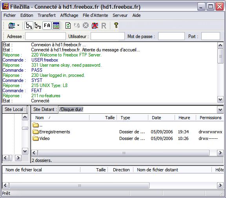This screenshot has width=226, height=198.
Task: Click the Utilisateur input field
Action: tap(108, 36)
